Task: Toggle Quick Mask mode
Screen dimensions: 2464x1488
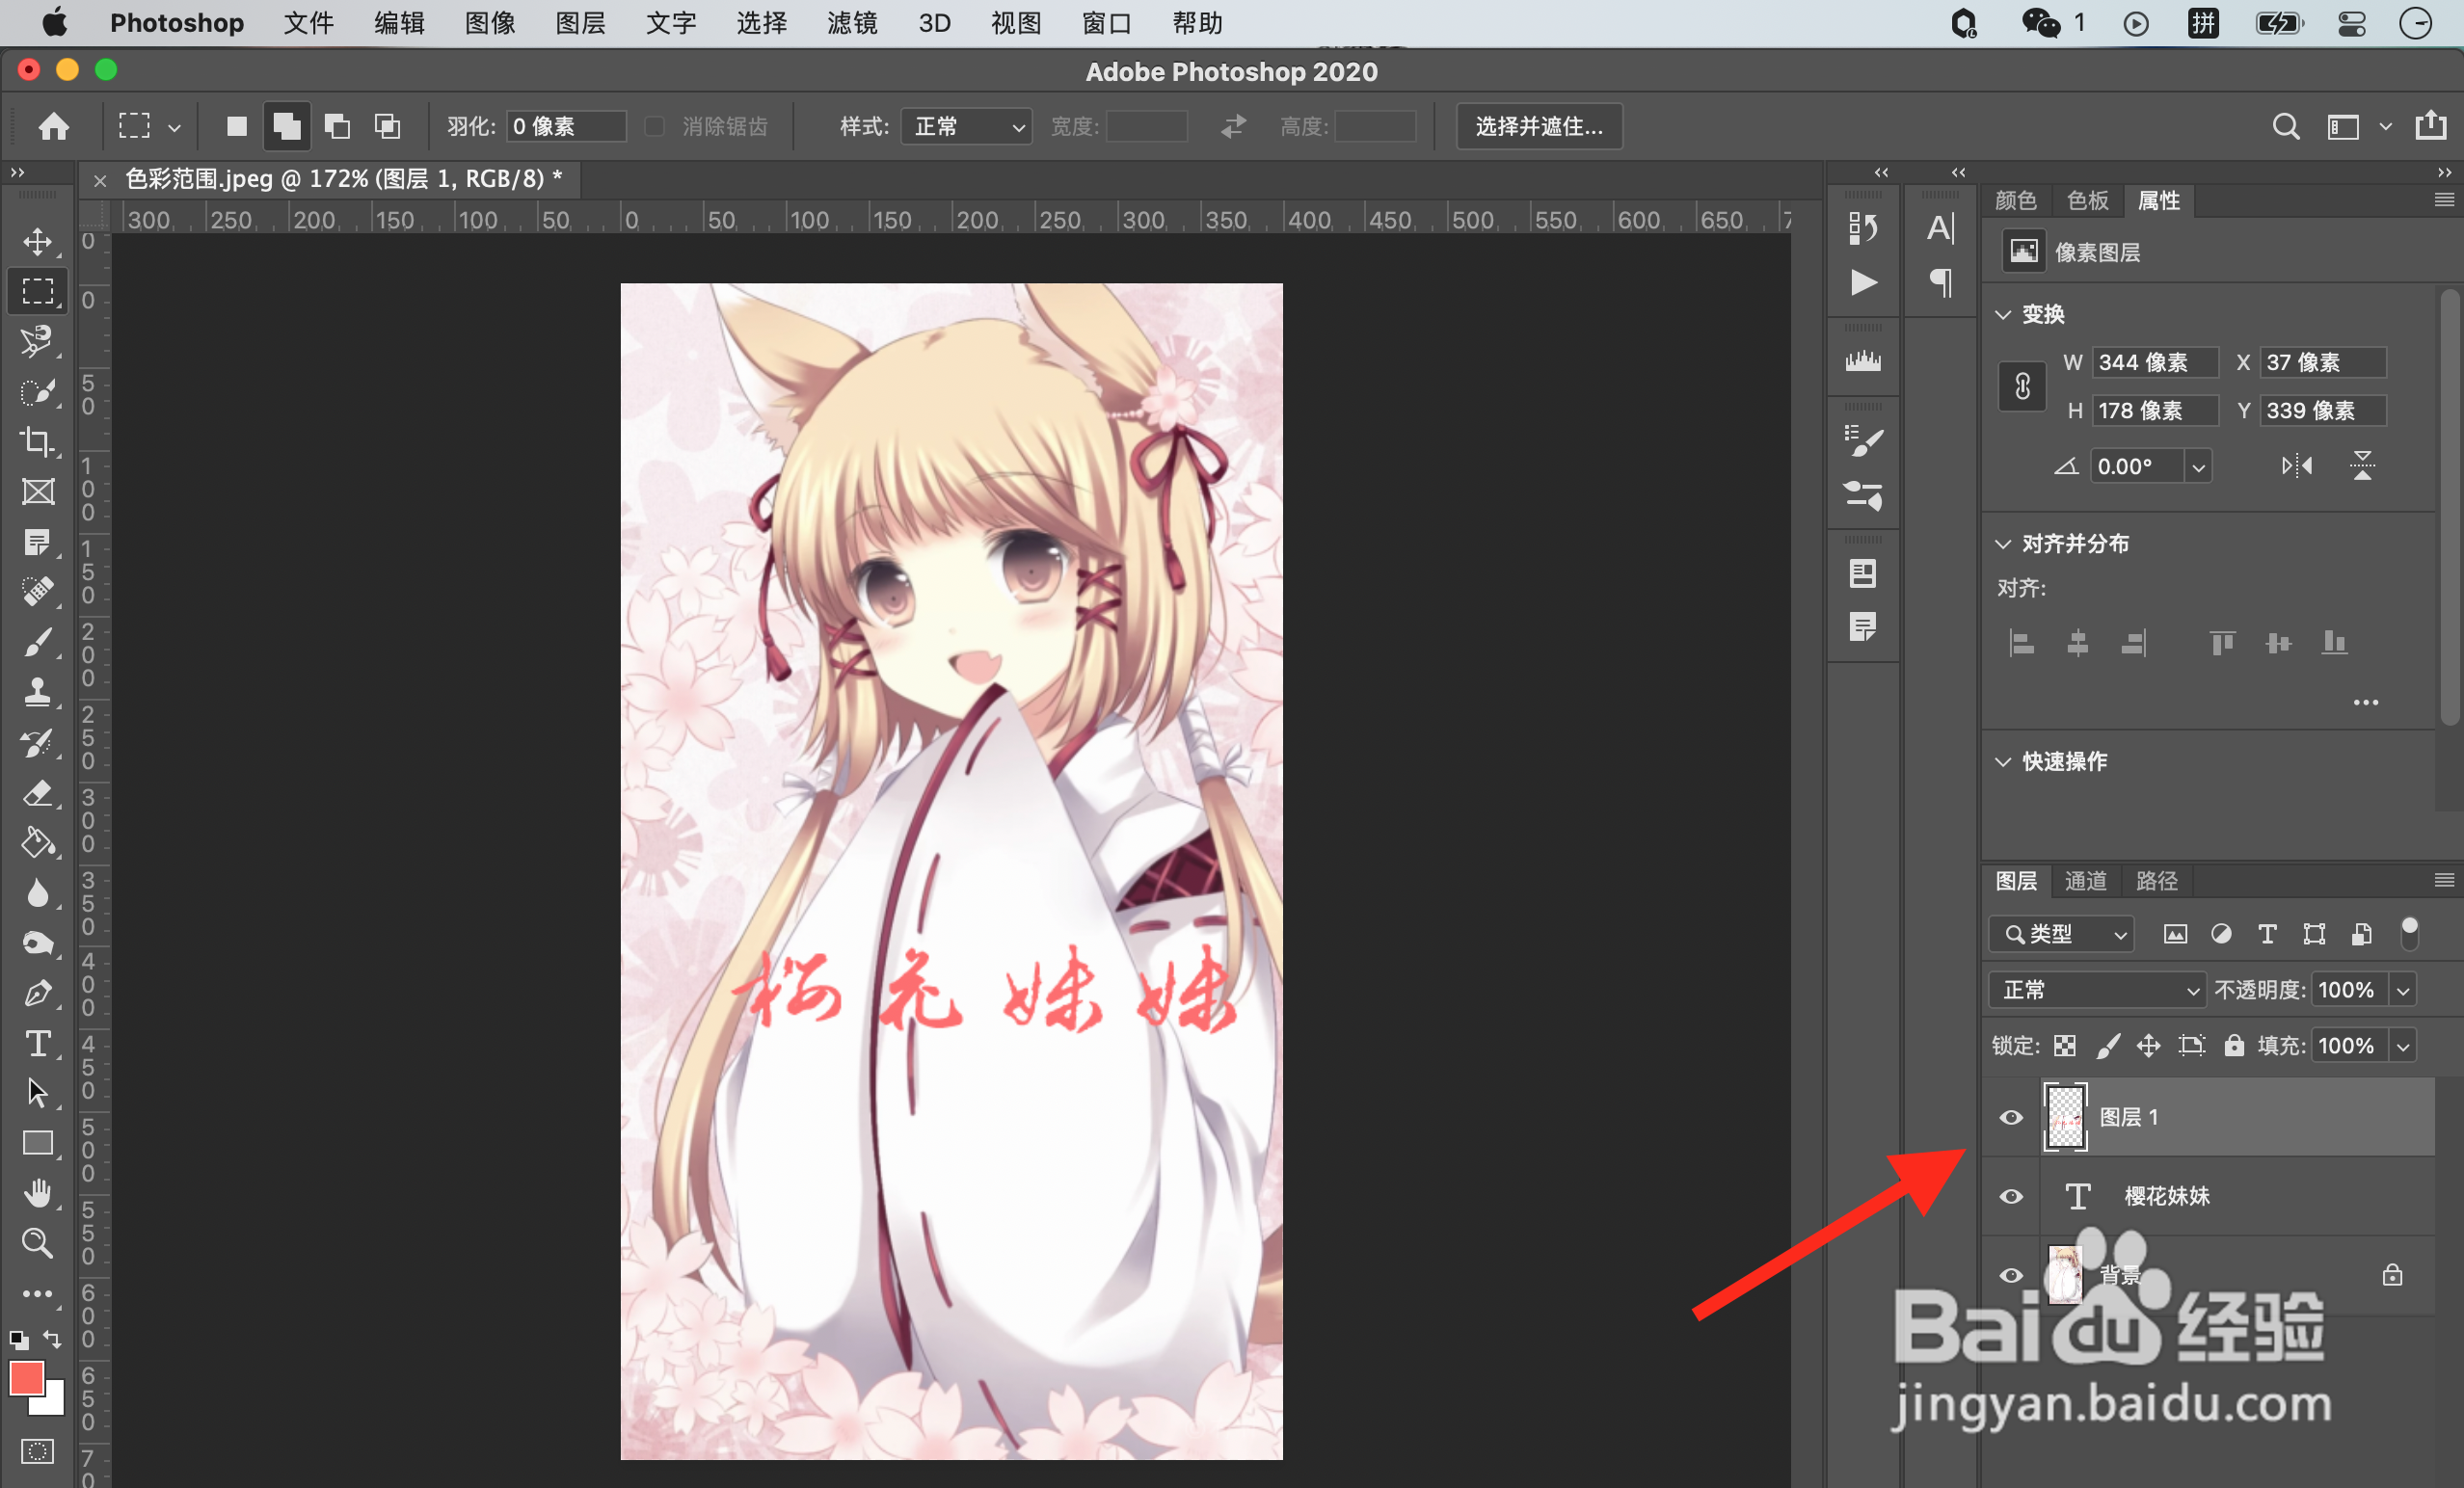Action: tap(38, 1451)
